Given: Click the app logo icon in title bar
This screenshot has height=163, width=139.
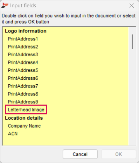Looking at the screenshot, I should [5, 6].
